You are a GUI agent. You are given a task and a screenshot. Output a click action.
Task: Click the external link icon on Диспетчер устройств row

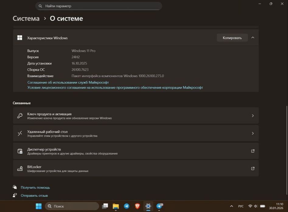coord(253,151)
